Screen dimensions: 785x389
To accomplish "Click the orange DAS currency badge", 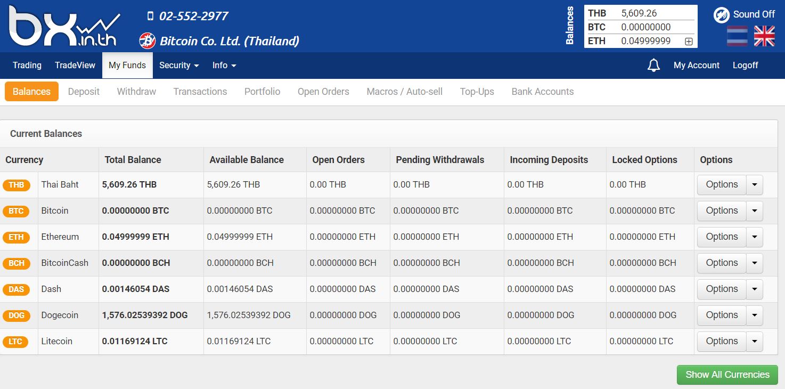I will (17, 289).
